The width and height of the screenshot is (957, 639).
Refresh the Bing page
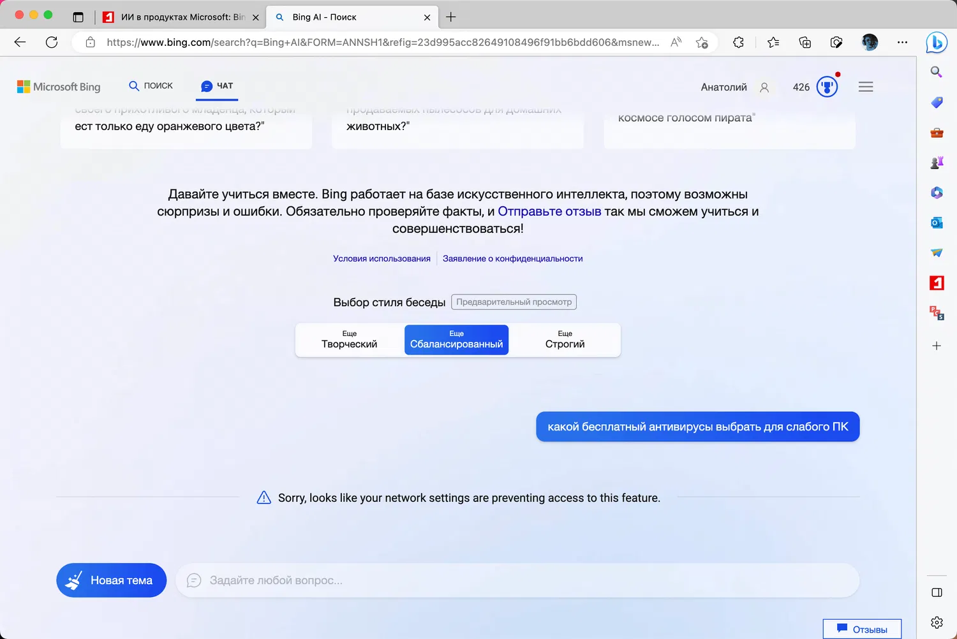point(52,42)
